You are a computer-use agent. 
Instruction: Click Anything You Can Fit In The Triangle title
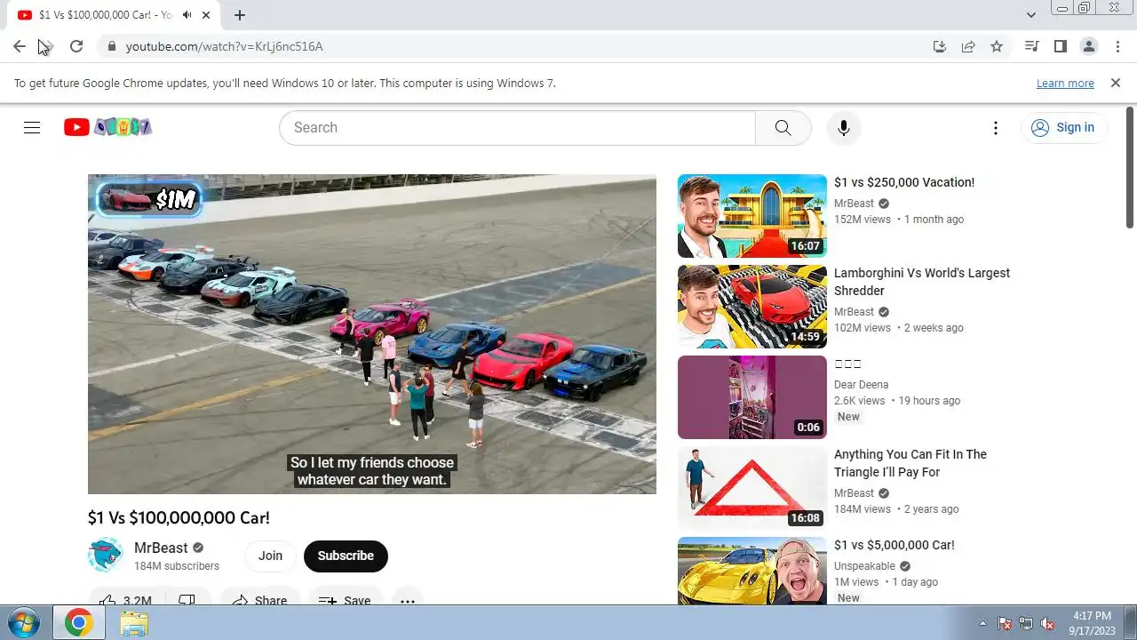click(x=910, y=463)
